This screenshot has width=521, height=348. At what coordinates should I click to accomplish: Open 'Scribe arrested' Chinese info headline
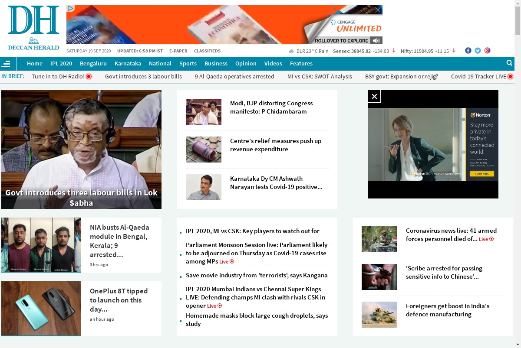(444, 272)
